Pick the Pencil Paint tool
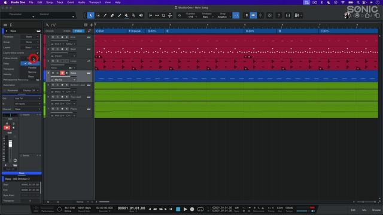Viewport: 383px width, 215px height. point(105,16)
